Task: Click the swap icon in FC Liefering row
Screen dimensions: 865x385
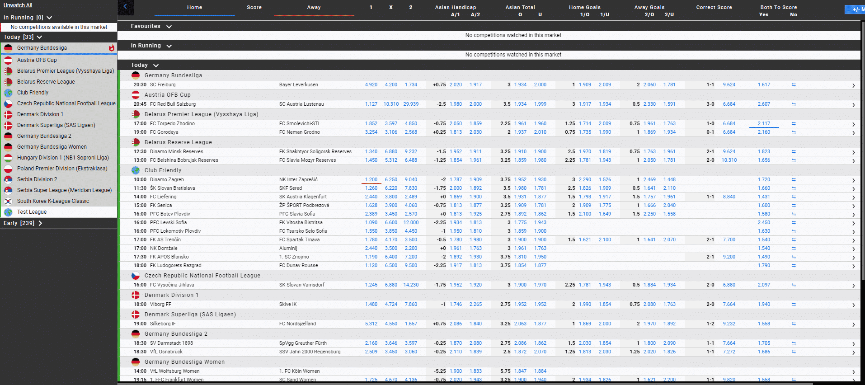Action: click(794, 197)
